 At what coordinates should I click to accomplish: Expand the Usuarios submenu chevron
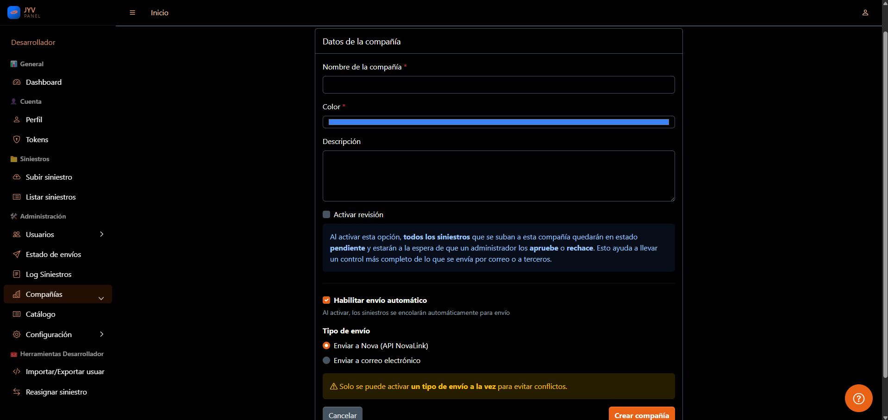(x=102, y=234)
